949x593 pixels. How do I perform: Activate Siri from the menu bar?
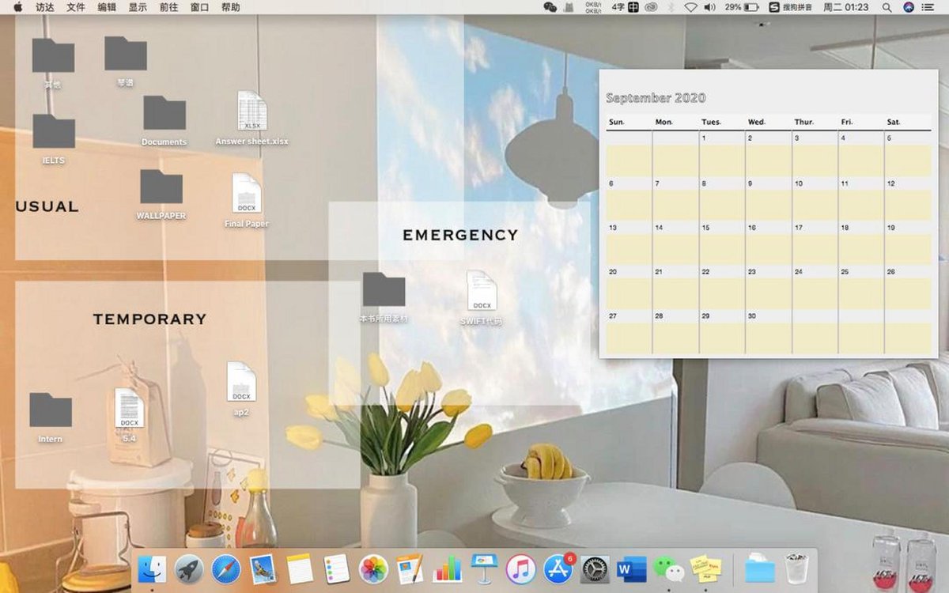coord(908,7)
